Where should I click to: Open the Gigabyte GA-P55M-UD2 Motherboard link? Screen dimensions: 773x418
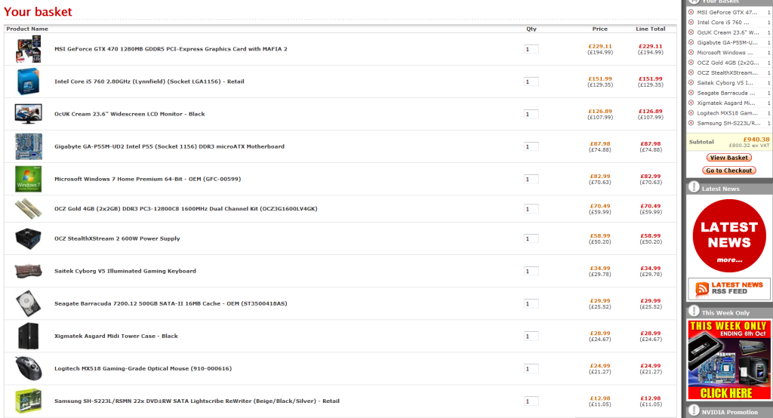(169, 146)
